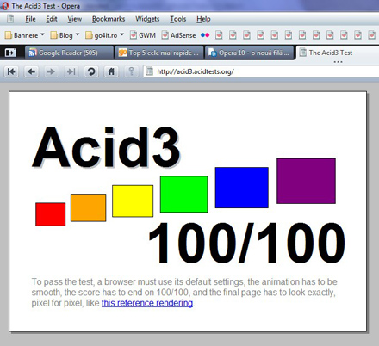The image size is (379, 346).
Task: Click the orange Acid3 square
Action: click(89, 207)
